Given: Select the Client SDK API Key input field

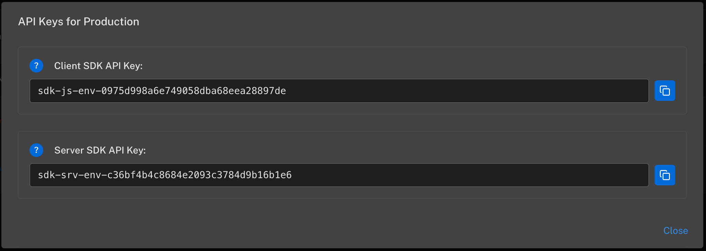Looking at the screenshot, I should click(x=339, y=91).
